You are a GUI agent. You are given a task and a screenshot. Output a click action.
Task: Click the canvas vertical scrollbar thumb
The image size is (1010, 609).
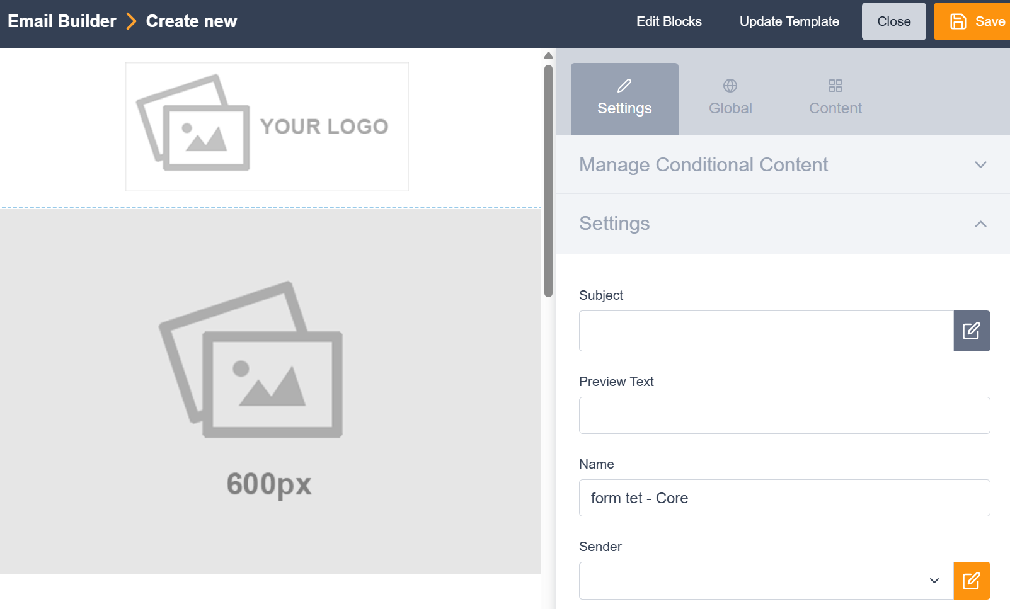(x=548, y=180)
